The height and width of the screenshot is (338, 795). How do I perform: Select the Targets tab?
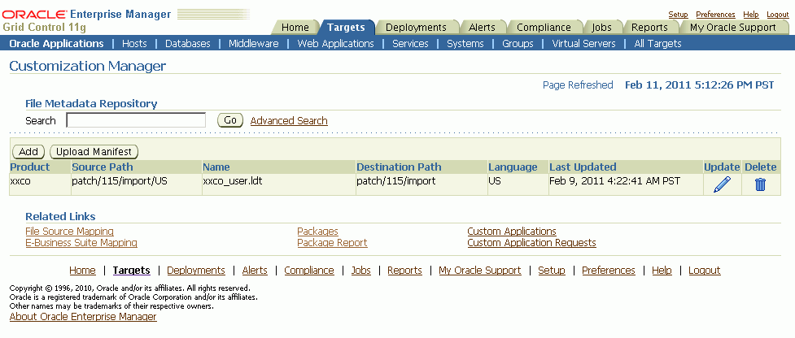tap(346, 28)
